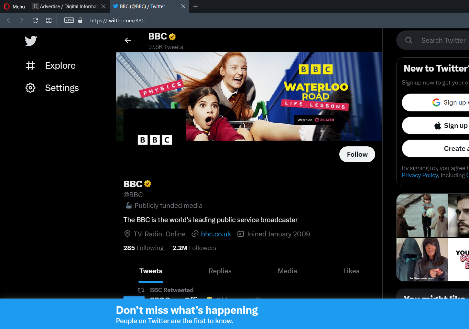Click the TV. Radio. Online location text

(159, 234)
